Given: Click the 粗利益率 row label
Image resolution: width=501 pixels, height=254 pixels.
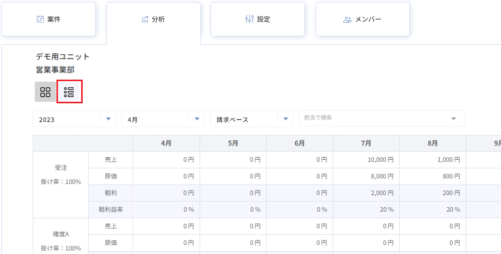Looking at the screenshot, I should pyautogui.click(x=110, y=210).
